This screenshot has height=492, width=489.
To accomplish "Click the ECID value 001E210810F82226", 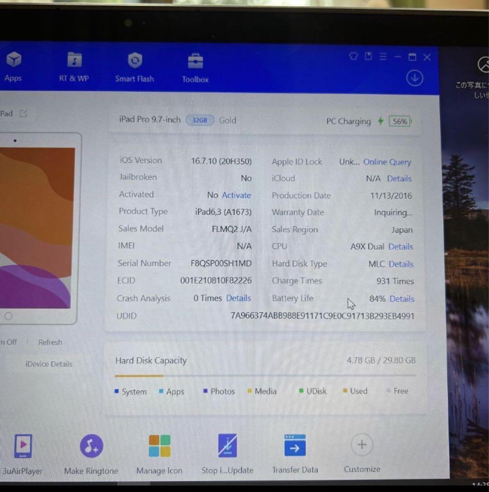I will (x=216, y=280).
